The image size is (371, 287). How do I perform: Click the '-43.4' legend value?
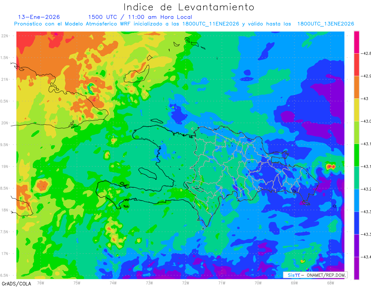click(366, 257)
